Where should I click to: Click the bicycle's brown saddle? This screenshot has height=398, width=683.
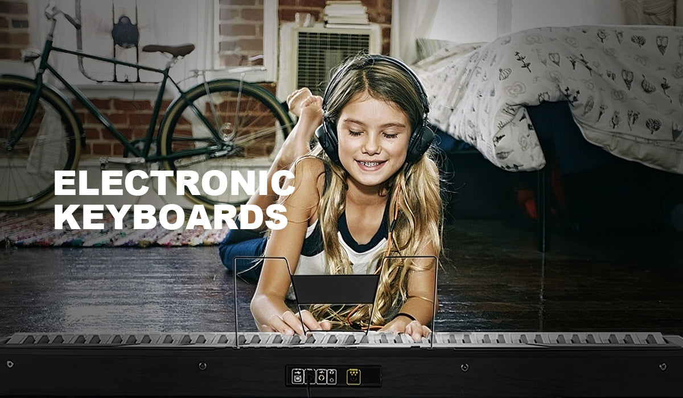click(x=168, y=50)
